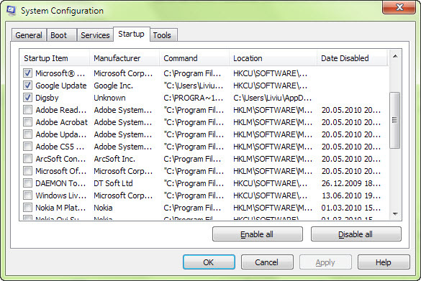The width and height of the screenshot is (421, 281).
Task: Click the System Configuration title bar icon
Action: pyautogui.click(x=11, y=11)
